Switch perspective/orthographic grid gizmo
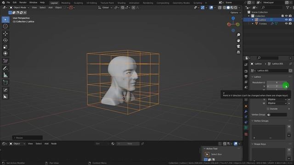The height and width of the screenshot is (165, 294). click(x=238, y=52)
